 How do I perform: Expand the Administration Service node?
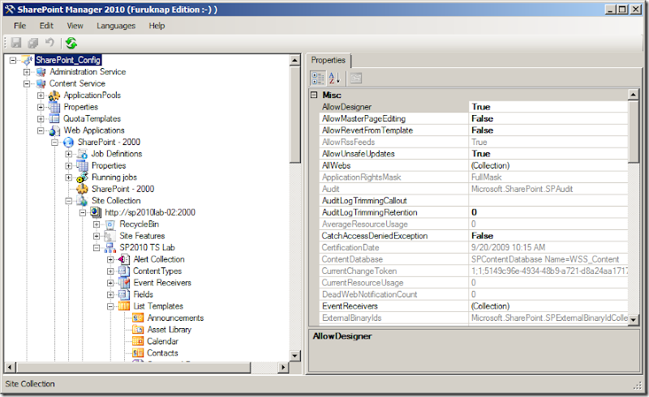[x=27, y=72]
